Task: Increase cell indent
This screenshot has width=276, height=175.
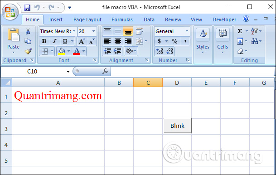Action: (117, 51)
